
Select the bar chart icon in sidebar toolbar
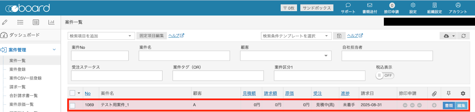51,22
